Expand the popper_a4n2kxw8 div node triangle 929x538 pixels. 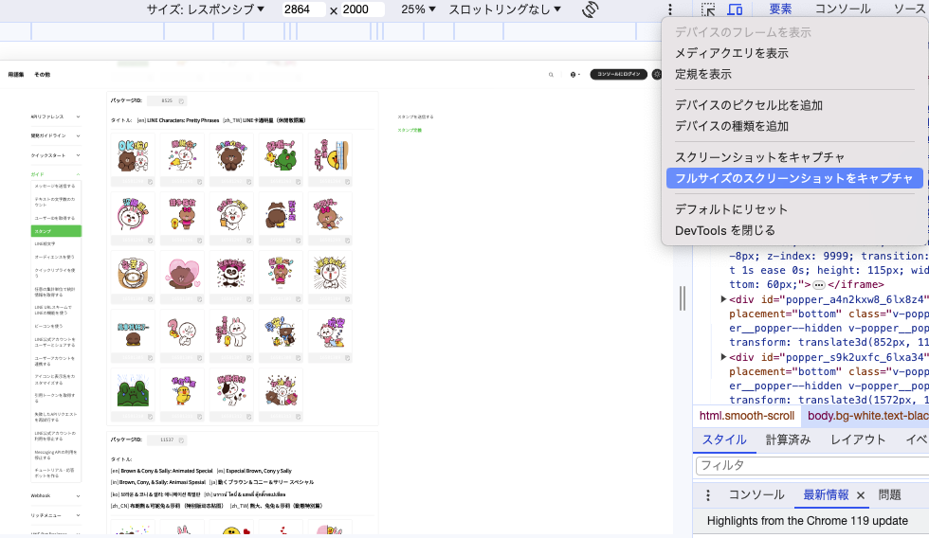coord(723,299)
